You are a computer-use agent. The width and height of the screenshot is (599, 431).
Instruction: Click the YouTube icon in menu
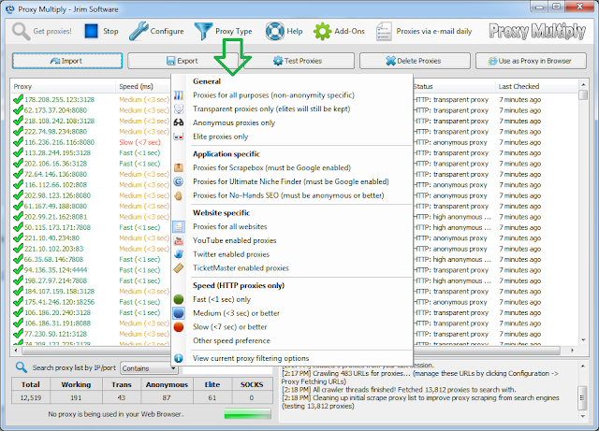pos(179,240)
